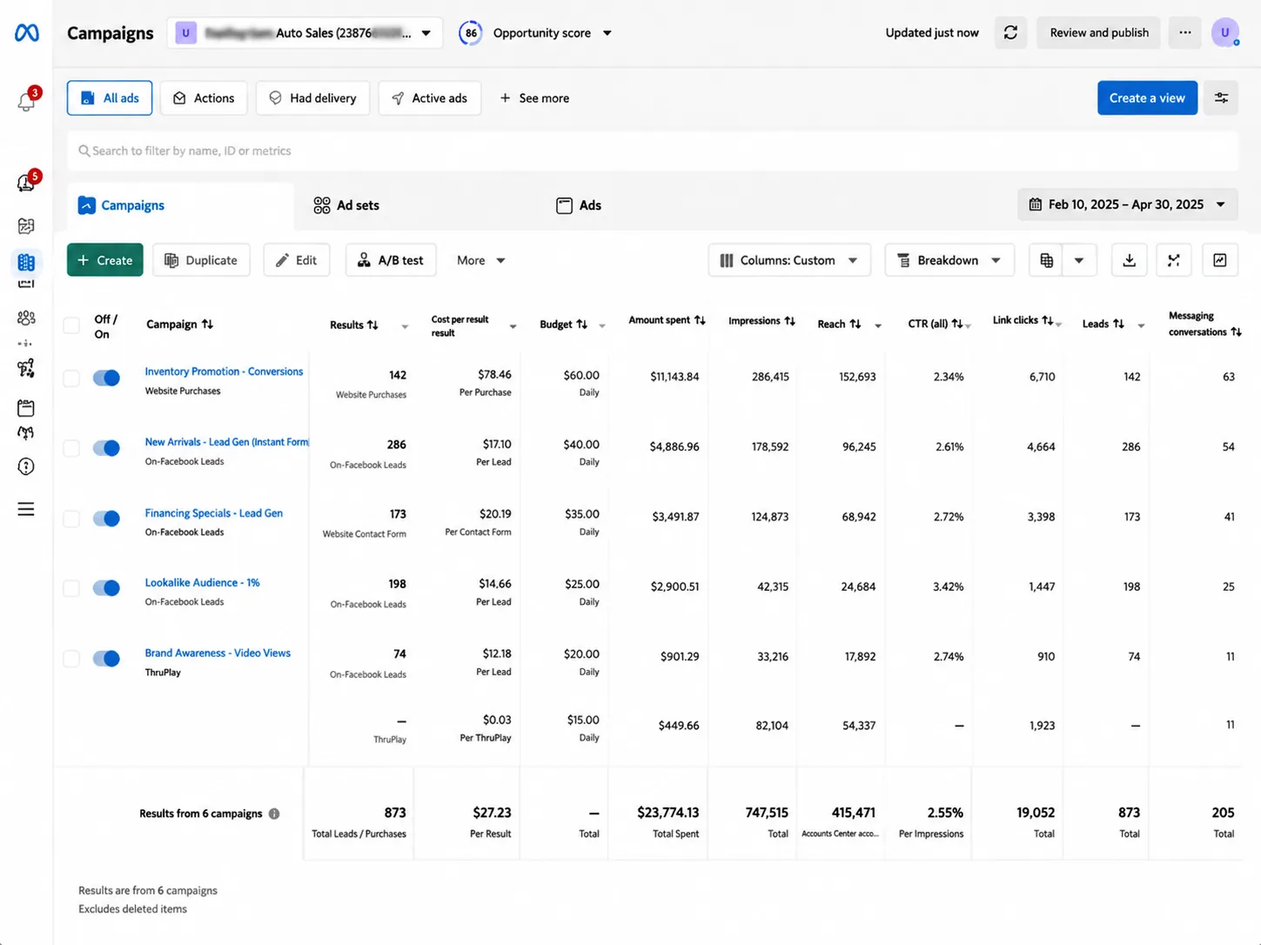Check the Lookalike Audience row checkbox
Screen dimensions: 1261x945
(x=71, y=588)
